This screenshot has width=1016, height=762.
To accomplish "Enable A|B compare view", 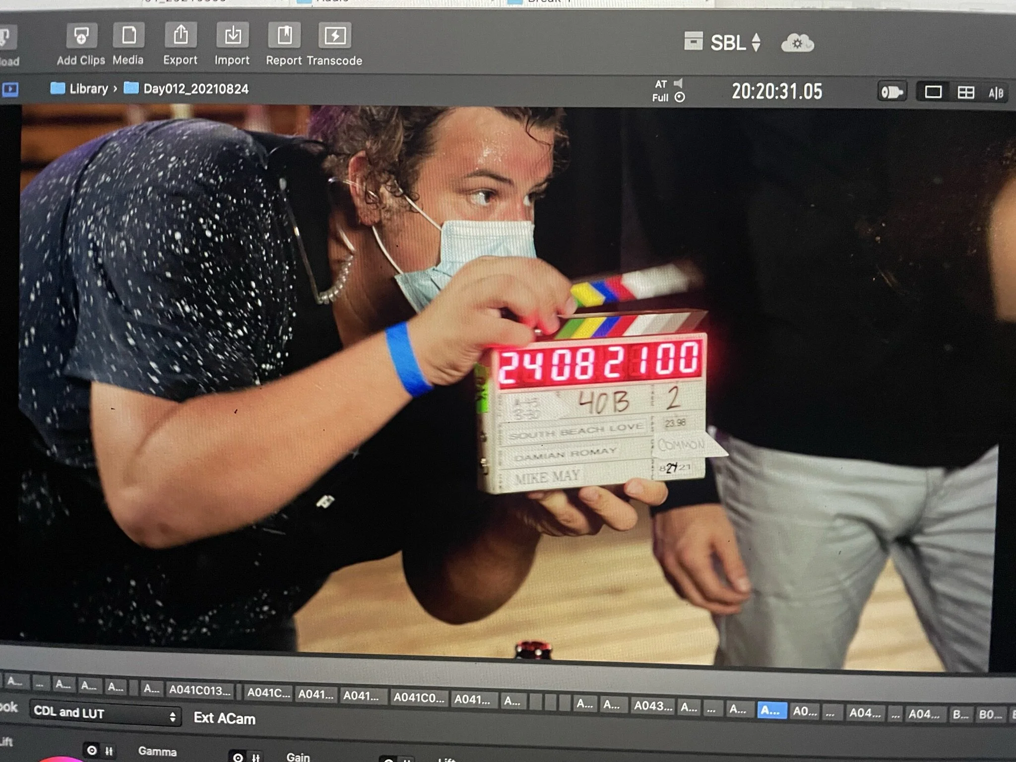I will [996, 93].
